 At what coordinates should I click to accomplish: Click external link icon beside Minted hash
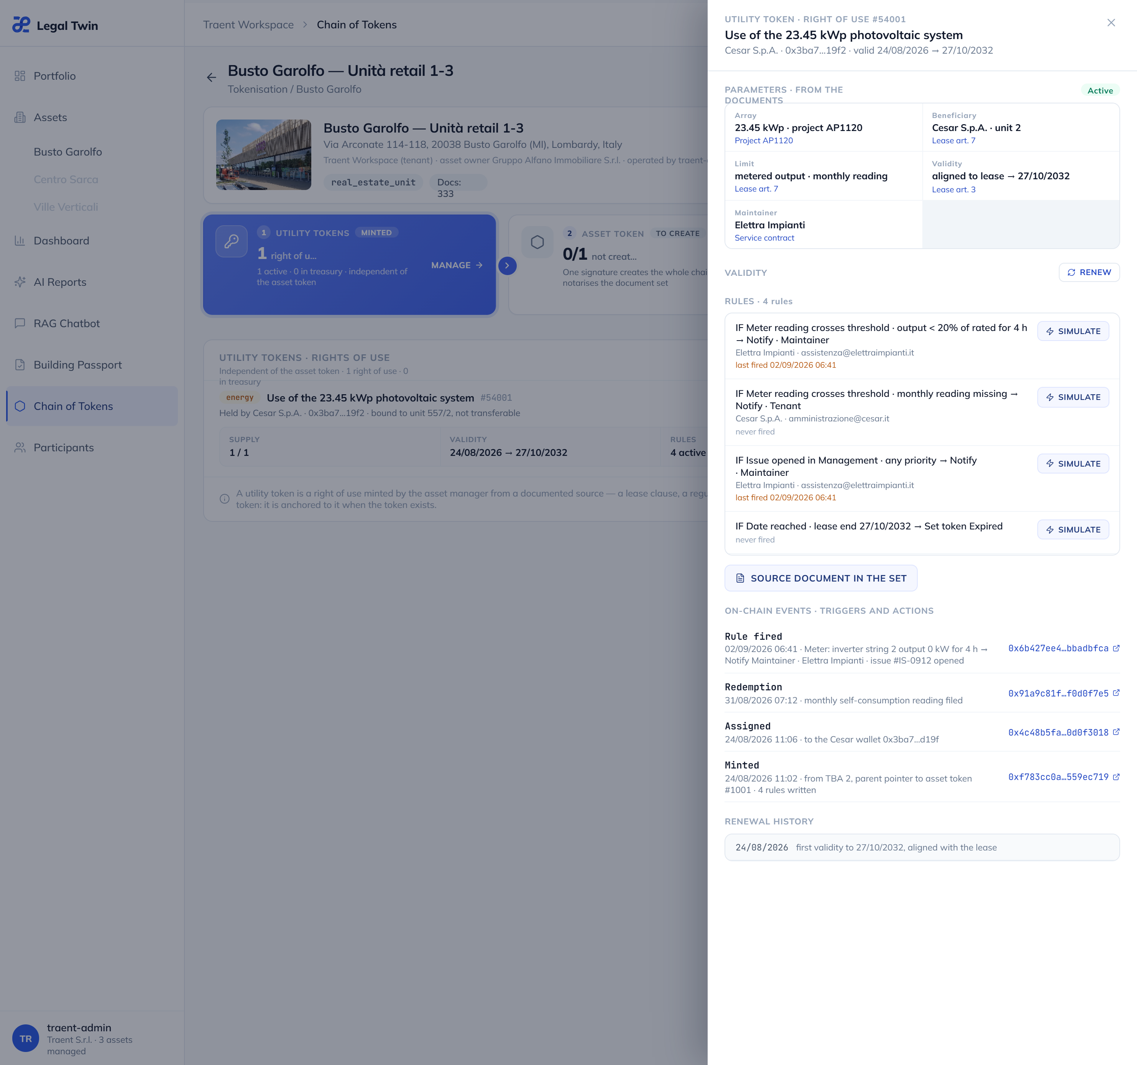[1116, 776]
